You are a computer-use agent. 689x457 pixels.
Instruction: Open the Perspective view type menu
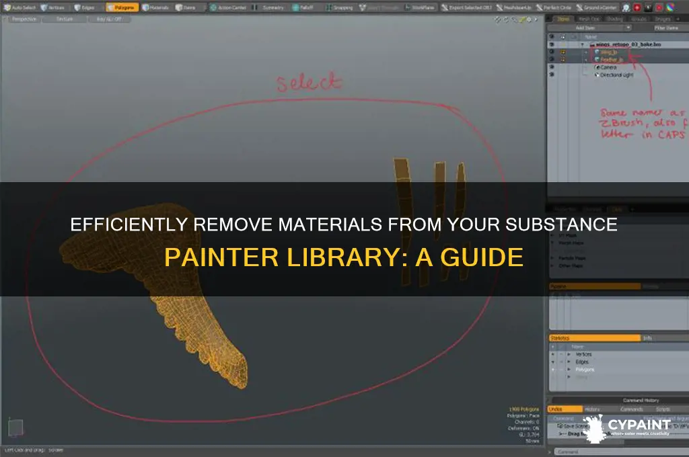24,19
